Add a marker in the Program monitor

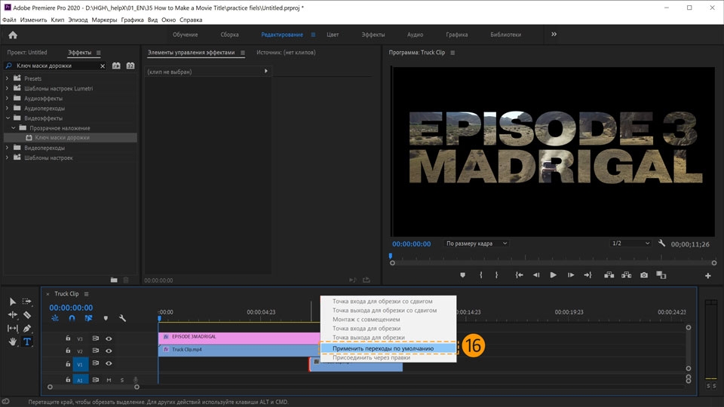point(462,276)
